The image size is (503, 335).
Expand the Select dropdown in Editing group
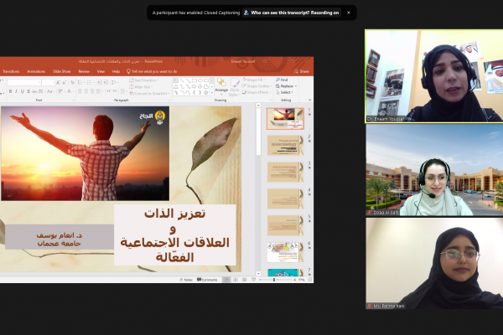[285, 92]
